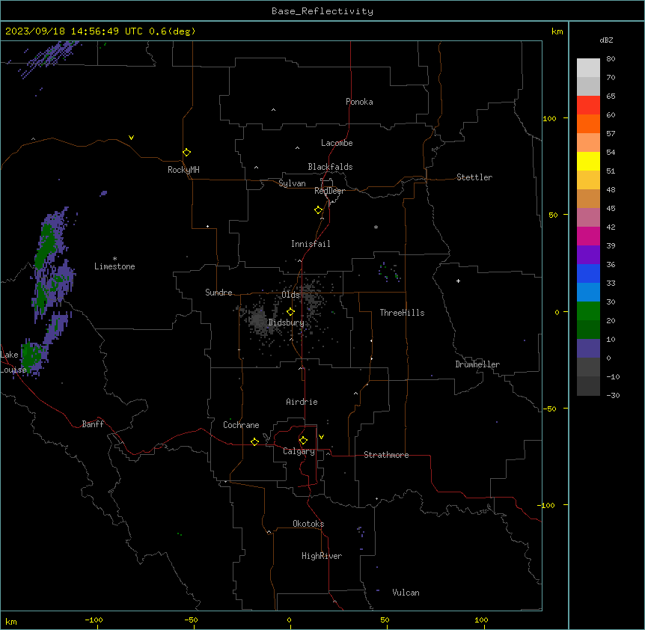Select the Blackfalds label

click(x=330, y=167)
